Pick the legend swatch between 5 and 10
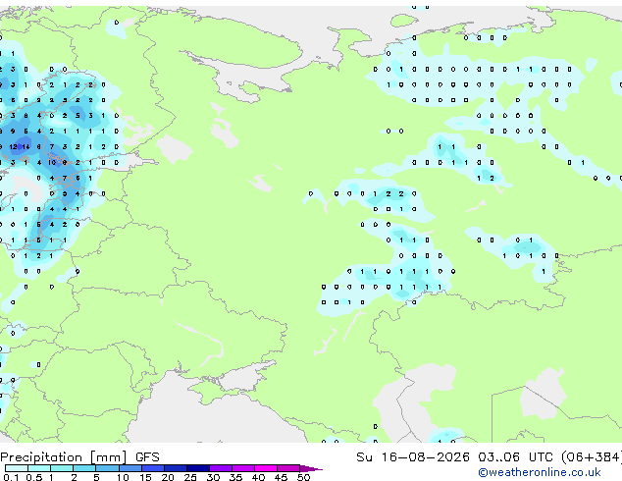The image size is (622, 481). click(x=107, y=468)
